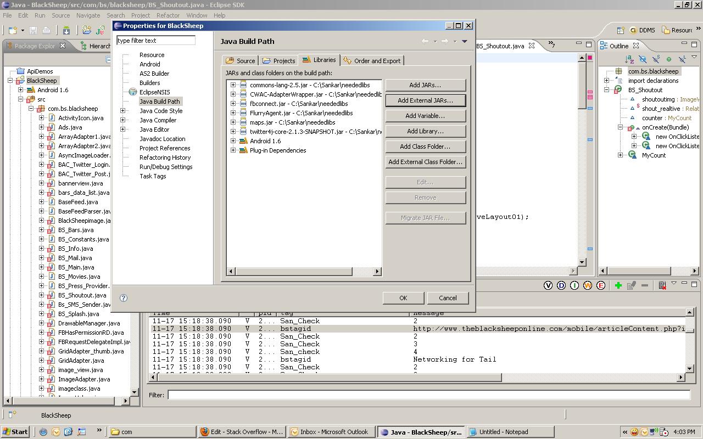This screenshot has height=439, width=703.
Task: Click JAR list horizontal scrollbar right arrow
Action: point(377,271)
